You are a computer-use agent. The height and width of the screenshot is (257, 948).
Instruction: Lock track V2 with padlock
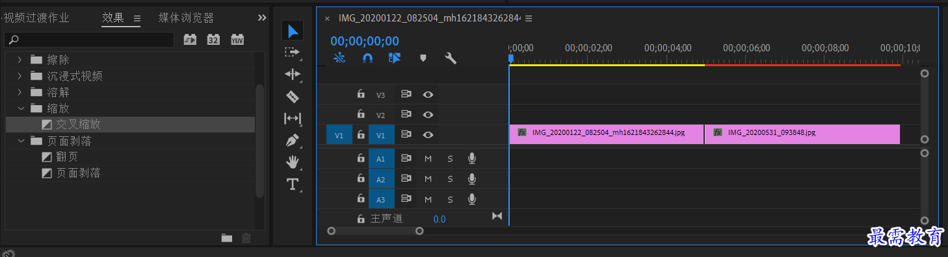(361, 115)
